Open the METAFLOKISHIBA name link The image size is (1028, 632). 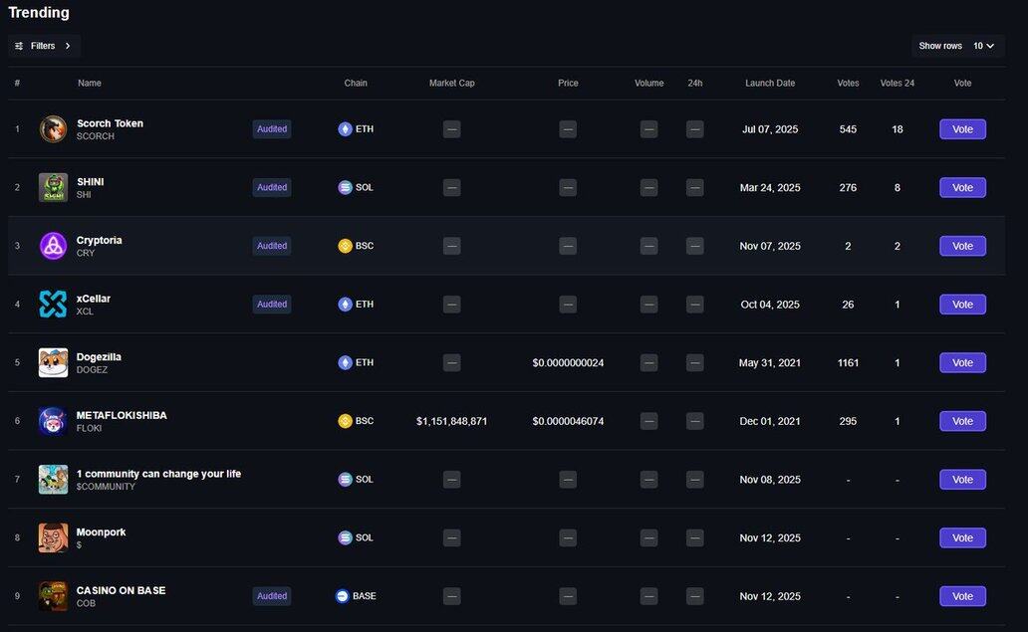pos(122,415)
